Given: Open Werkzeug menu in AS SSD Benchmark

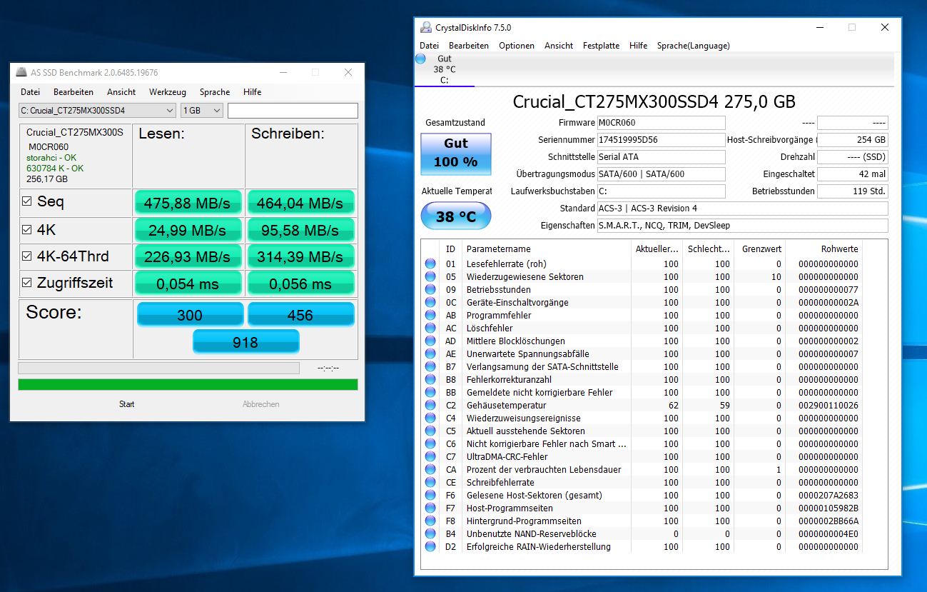Looking at the screenshot, I should click(x=168, y=92).
